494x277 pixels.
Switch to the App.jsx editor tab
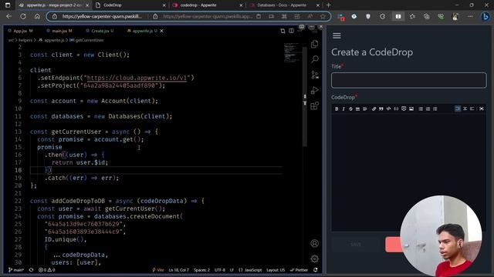point(20,31)
